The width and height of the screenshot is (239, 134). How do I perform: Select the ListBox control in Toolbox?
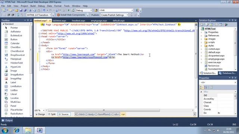(14, 90)
